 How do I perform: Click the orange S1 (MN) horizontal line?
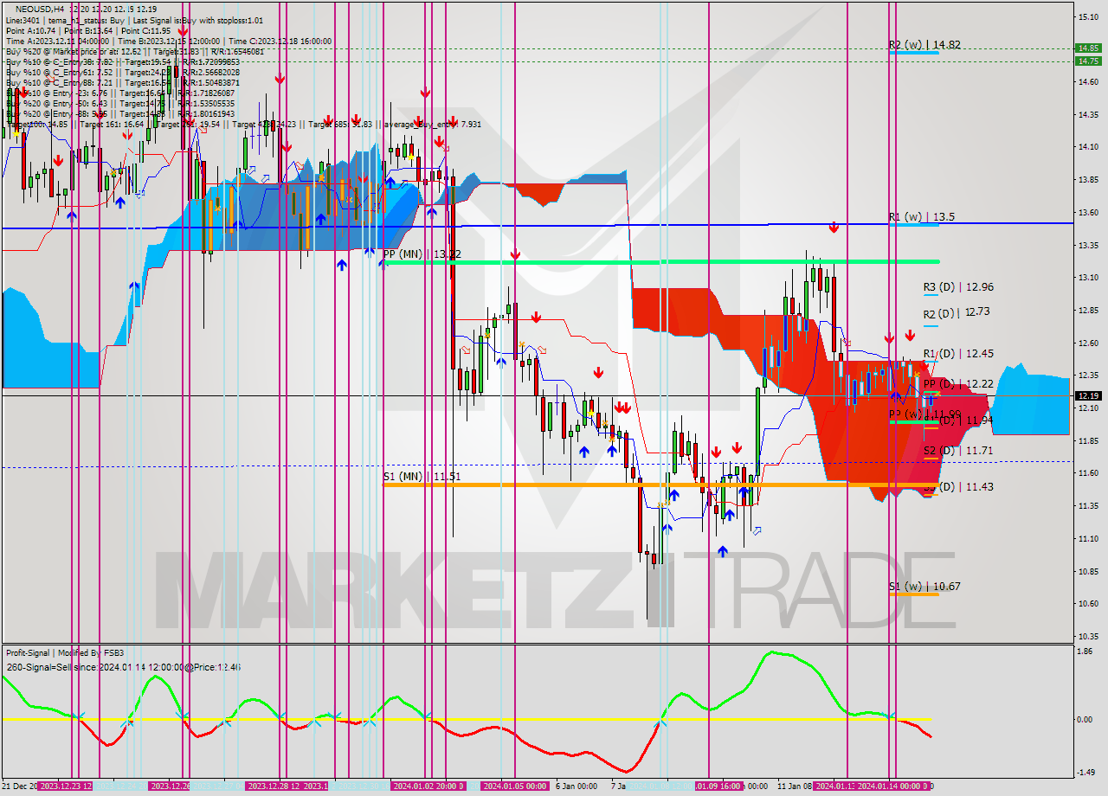(x=660, y=485)
